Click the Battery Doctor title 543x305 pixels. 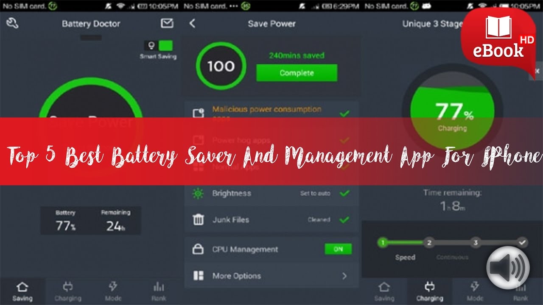coord(91,24)
